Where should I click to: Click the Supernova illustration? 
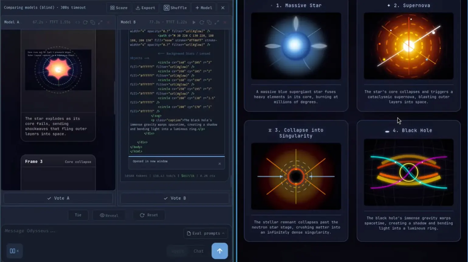coord(409,46)
